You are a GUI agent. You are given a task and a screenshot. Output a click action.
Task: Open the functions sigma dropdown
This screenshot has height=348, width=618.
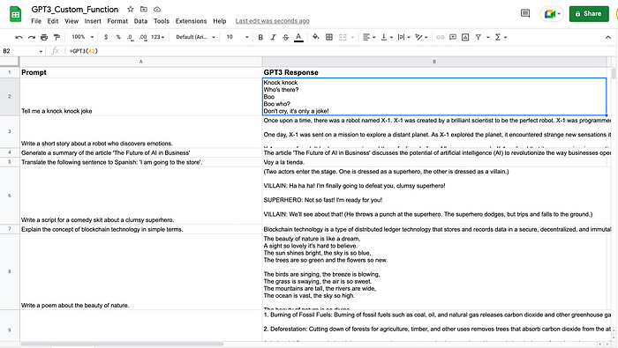tap(501, 37)
